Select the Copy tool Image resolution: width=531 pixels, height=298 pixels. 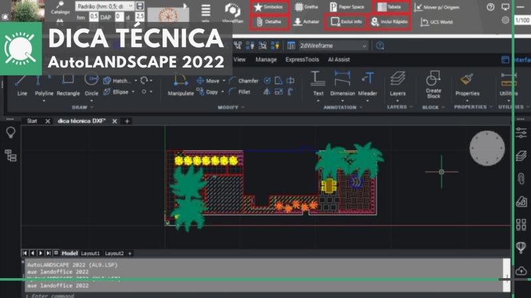click(207, 91)
